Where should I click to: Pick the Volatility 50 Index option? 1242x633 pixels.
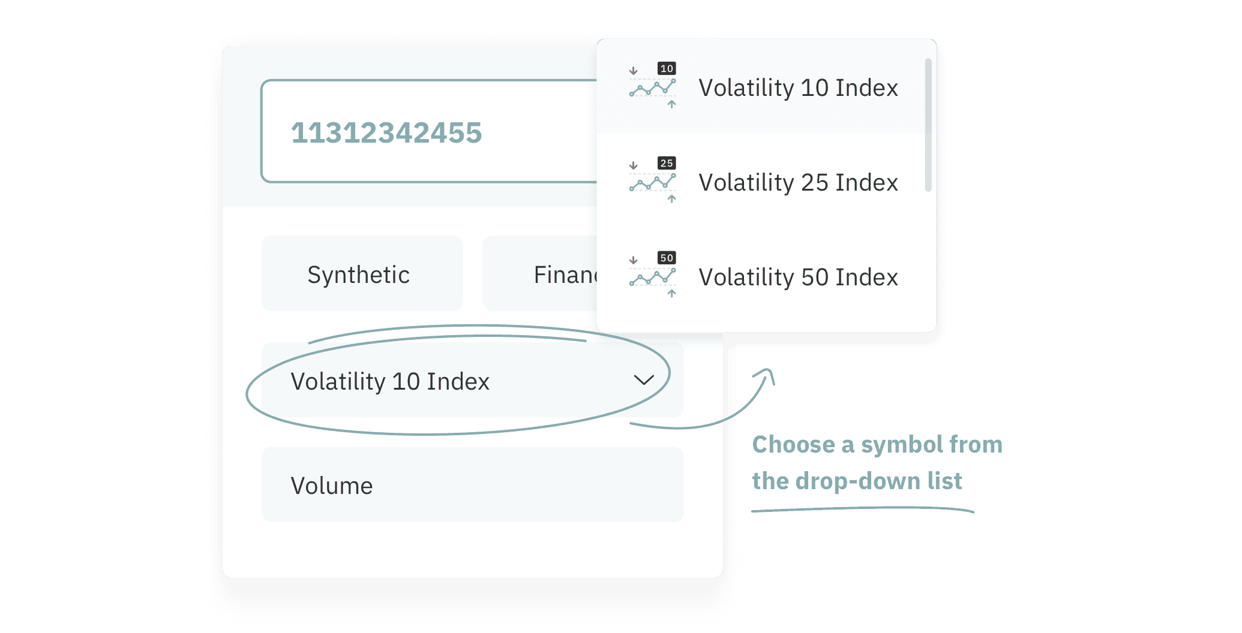coord(798,278)
